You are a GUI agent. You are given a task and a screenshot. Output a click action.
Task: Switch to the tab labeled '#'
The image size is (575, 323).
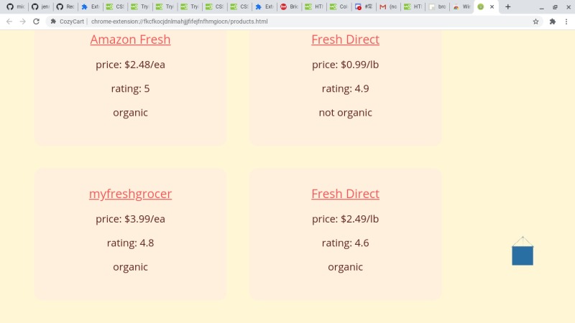point(364,6)
